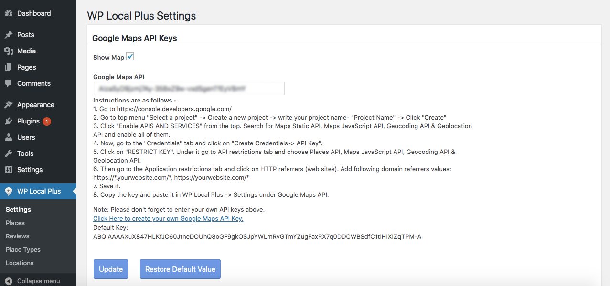
Task: Click the Comments speech bubble icon
Action: (9, 83)
